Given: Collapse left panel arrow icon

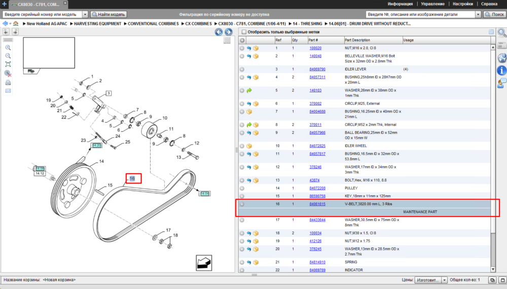Looking at the screenshot, I should pos(6,31).
